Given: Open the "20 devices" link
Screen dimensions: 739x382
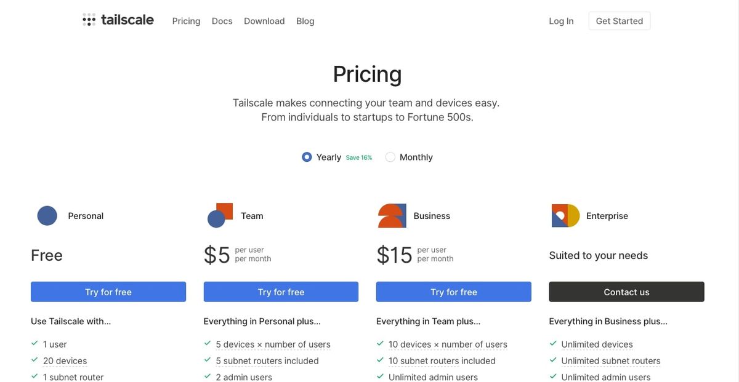Looking at the screenshot, I should coord(65,360).
